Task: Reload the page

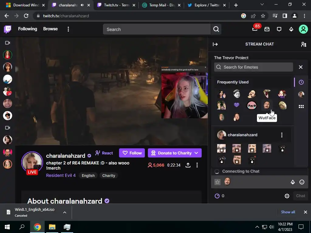Action: pos(26,16)
